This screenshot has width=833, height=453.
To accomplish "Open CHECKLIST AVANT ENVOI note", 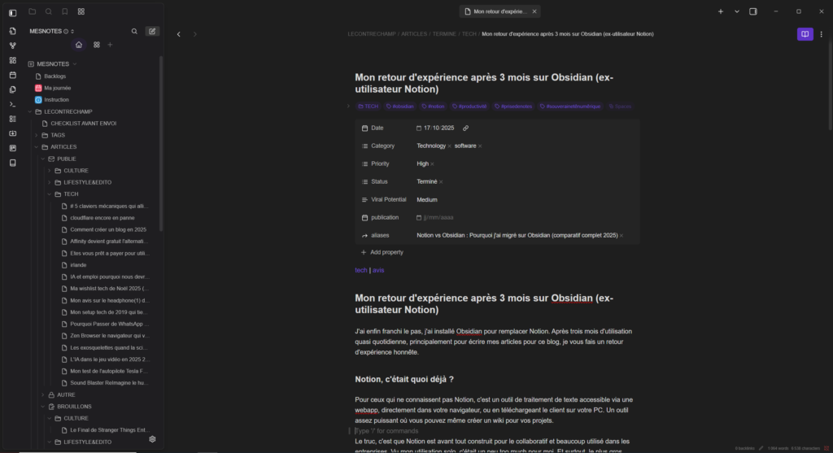I will [x=84, y=123].
